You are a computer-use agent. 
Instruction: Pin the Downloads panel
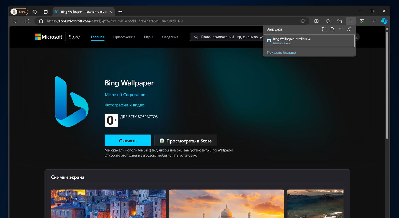[x=349, y=29]
